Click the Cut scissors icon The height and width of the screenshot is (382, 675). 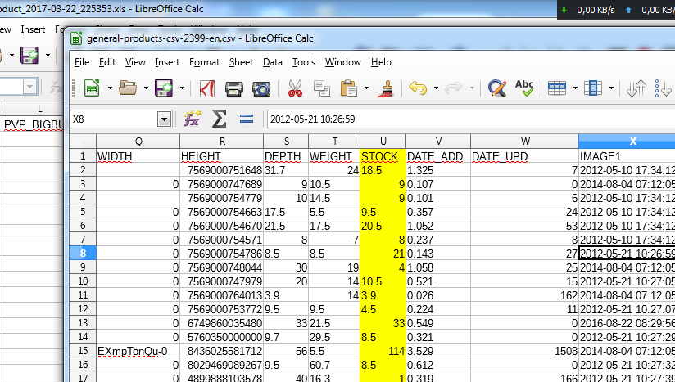point(295,88)
